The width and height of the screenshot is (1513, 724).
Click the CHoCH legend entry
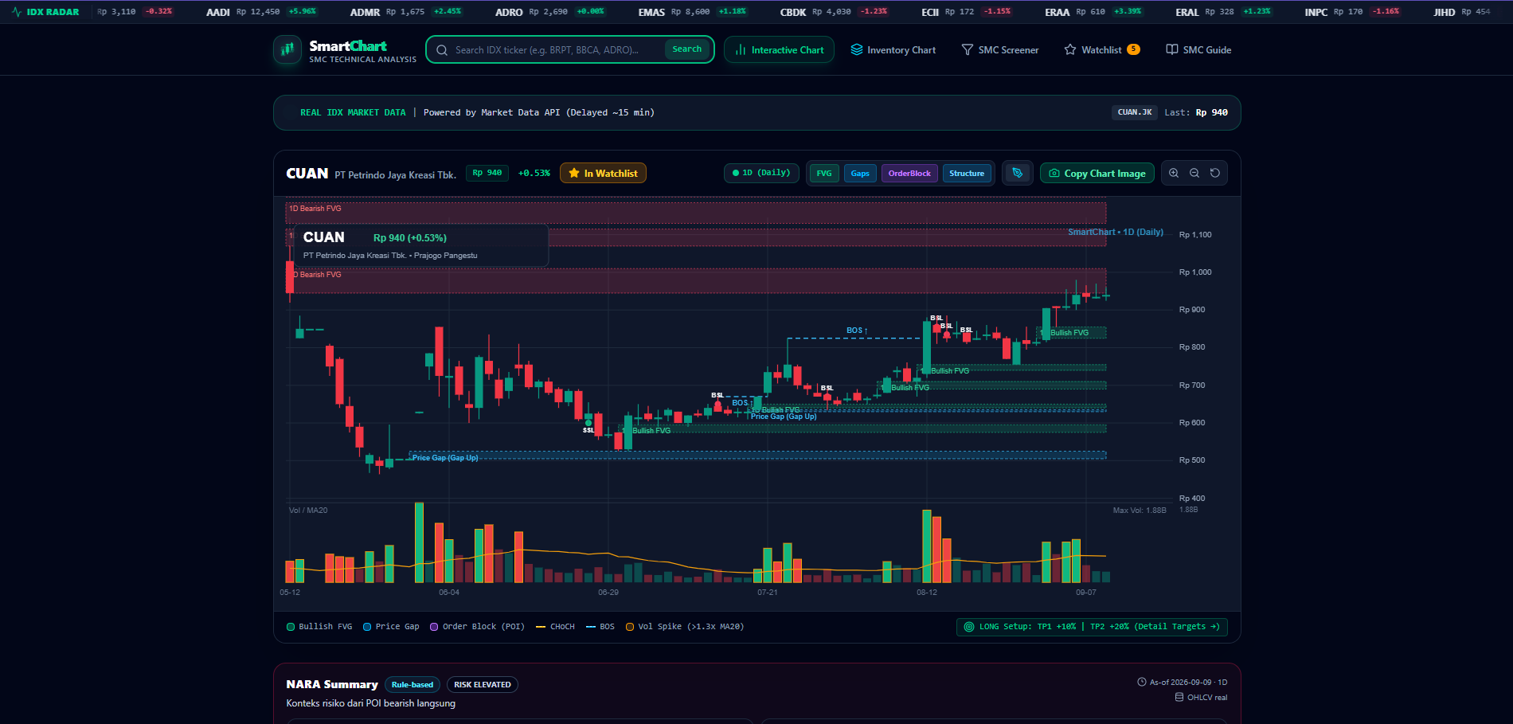(555, 627)
